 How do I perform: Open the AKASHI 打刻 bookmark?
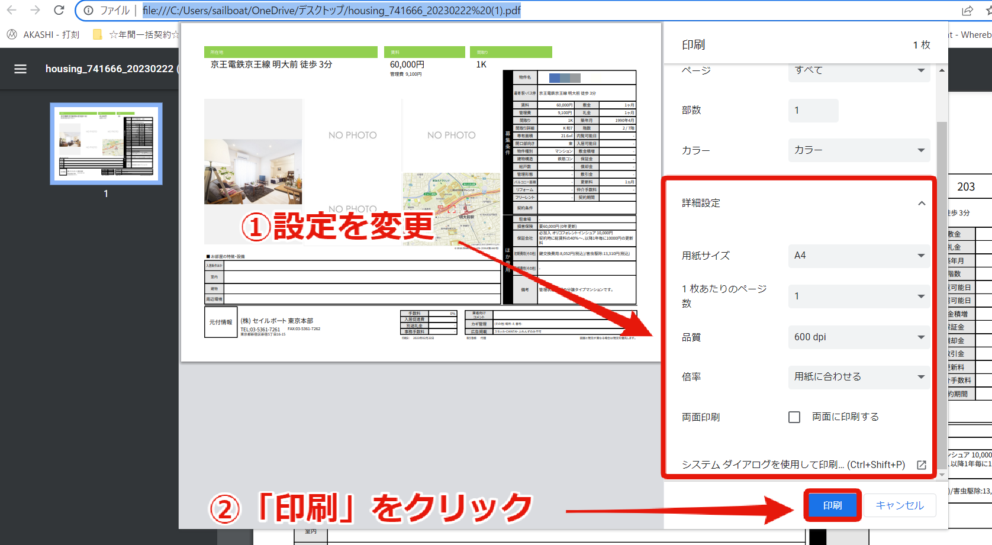[43, 35]
